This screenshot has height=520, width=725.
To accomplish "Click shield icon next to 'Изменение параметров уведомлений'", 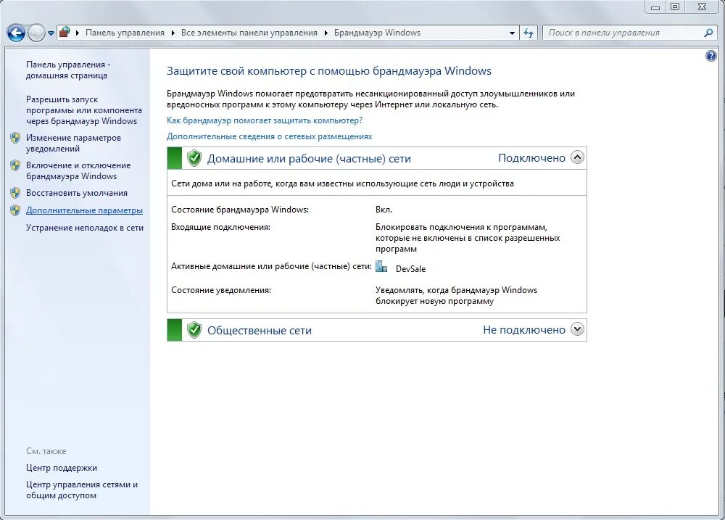I will tap(15, 138).
